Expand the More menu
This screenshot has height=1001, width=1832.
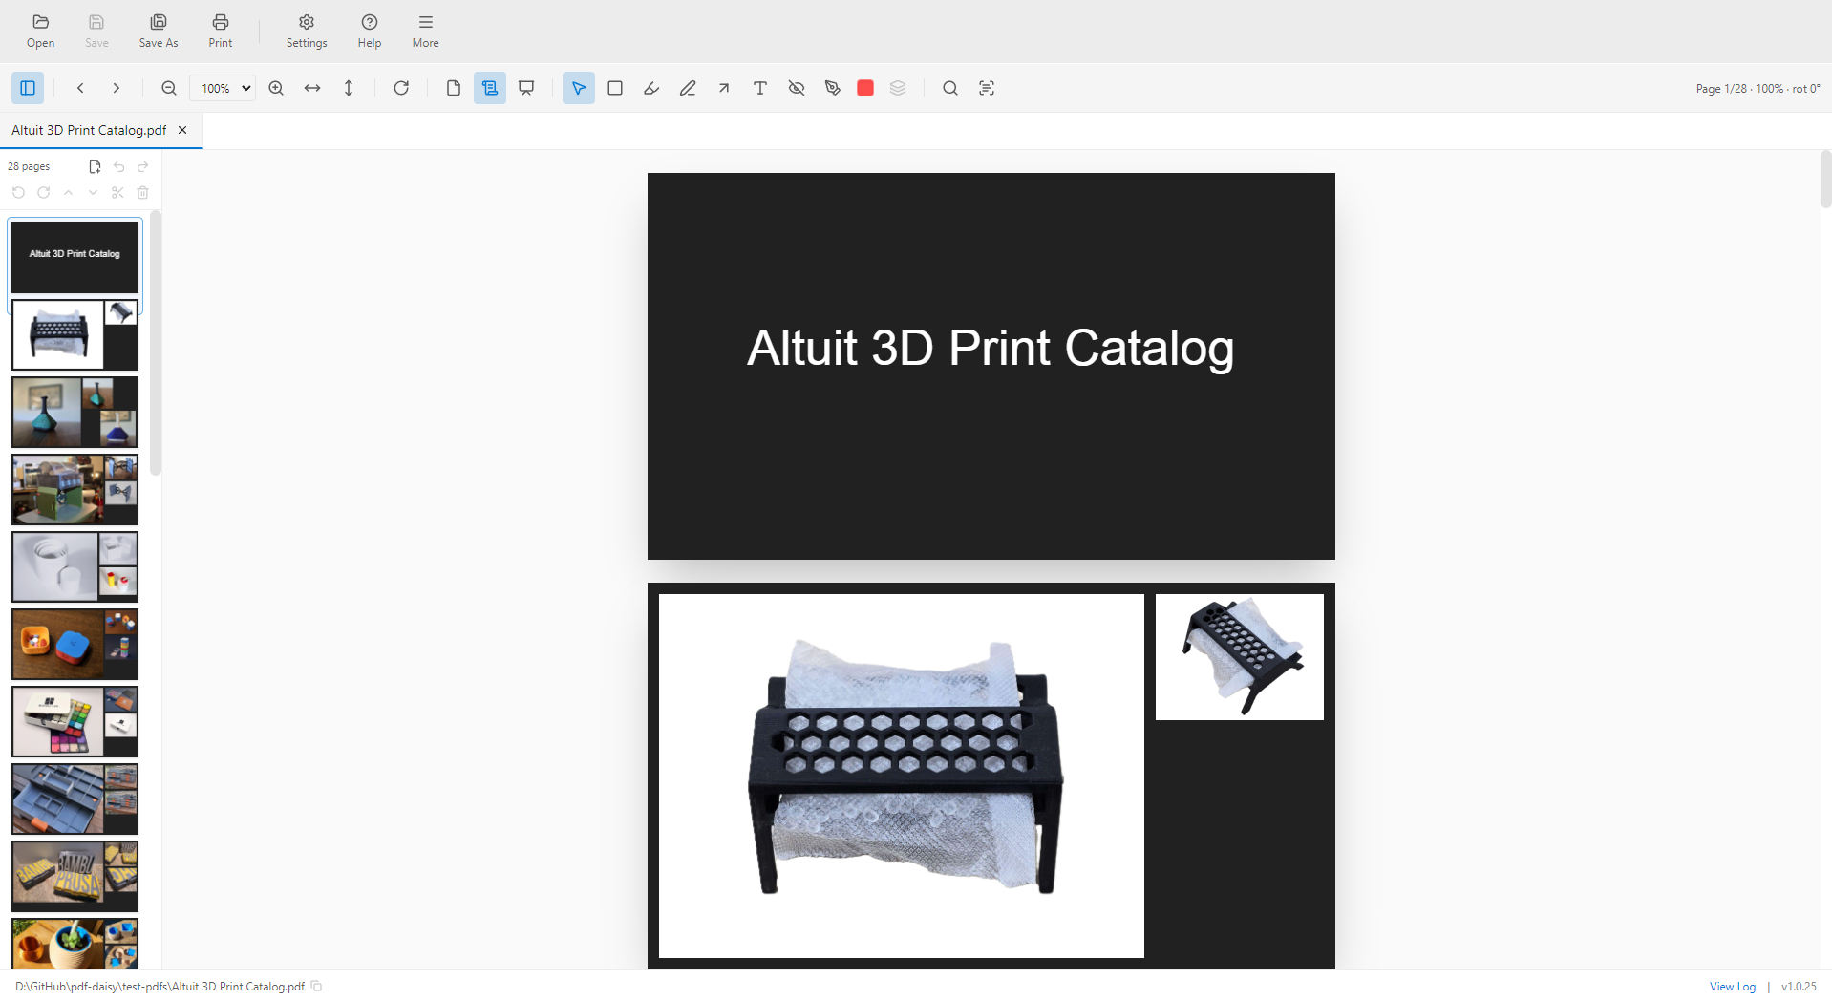tap(426, 31)
